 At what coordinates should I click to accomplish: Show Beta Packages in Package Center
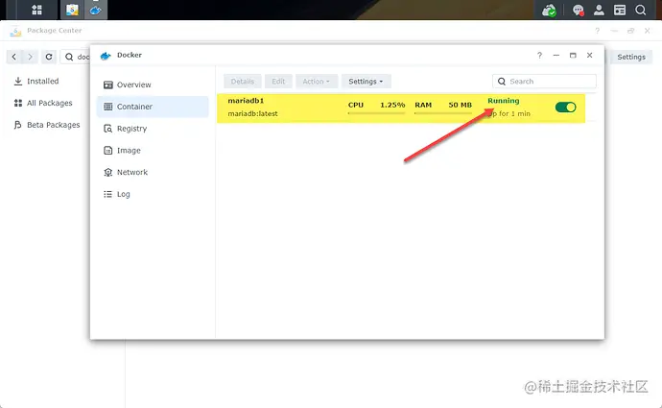(x=53, y=125)
